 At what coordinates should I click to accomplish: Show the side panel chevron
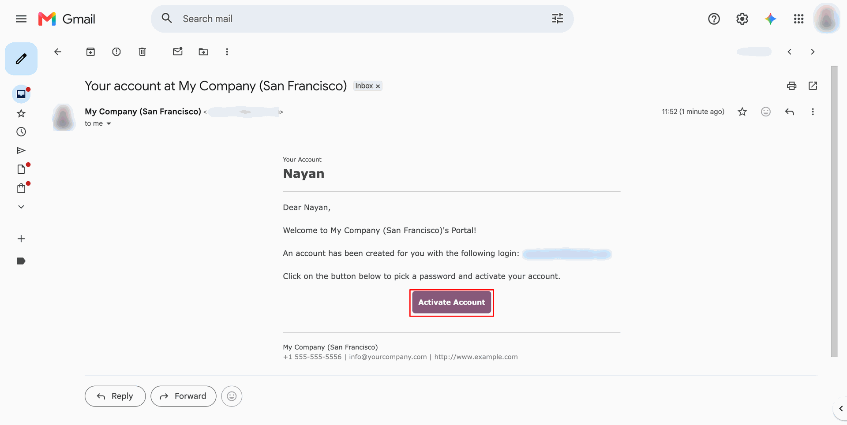click(841, 409)
